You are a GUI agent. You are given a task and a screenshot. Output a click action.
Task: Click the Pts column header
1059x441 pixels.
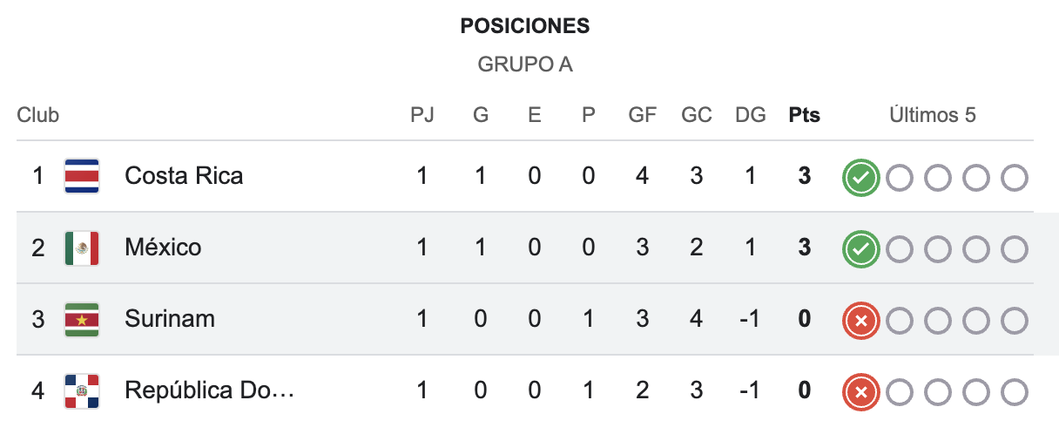(x=804, y=115)
